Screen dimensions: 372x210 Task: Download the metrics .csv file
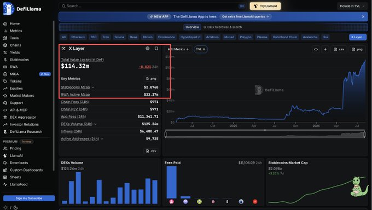(x=151, y=151)
